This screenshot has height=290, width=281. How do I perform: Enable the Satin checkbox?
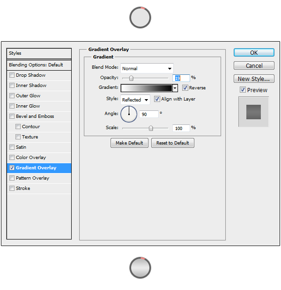point(12,147)
